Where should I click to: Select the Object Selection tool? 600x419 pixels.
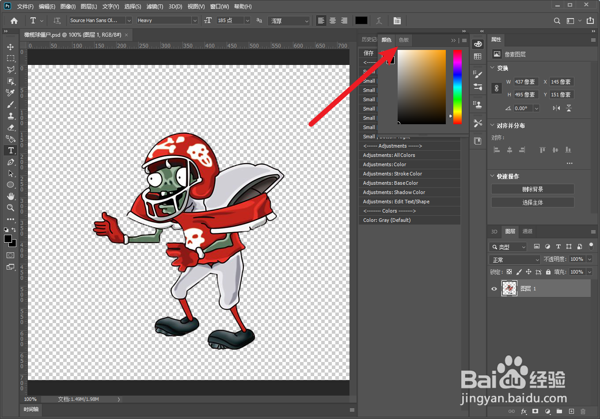click(x=11, y=81)
